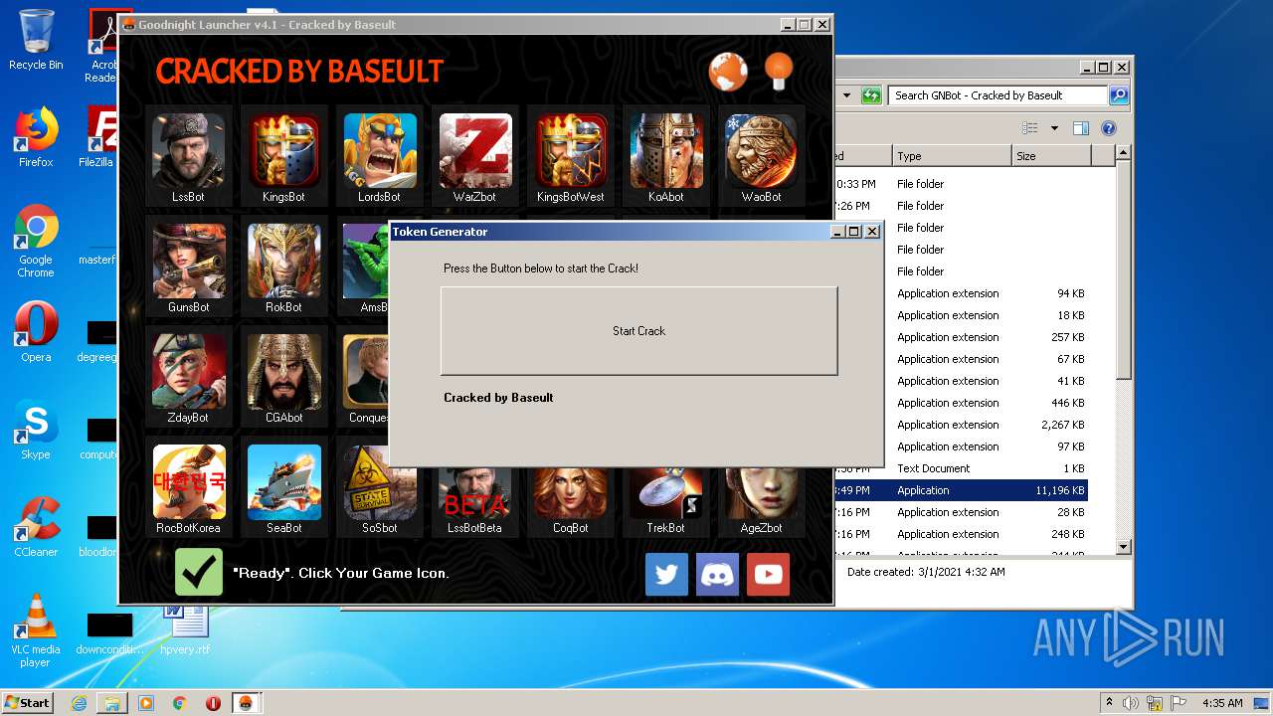The height and width of the screenshot is (716, 1273).
Task: Select the 11,196 KB Application row
Action: point(961,490)
